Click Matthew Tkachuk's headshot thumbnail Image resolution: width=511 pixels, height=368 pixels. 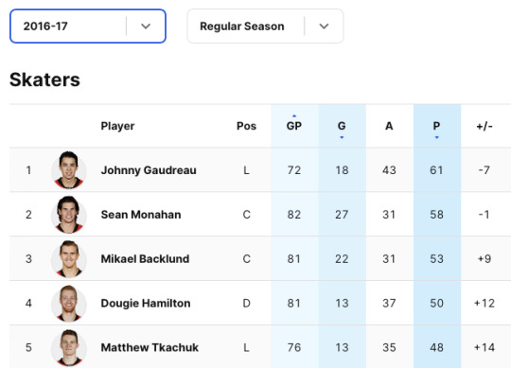click(69, 347)
